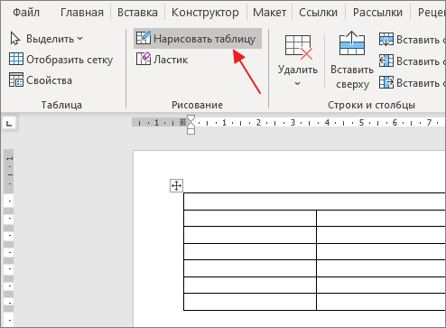Click the Выделить cursor icon
The width and height of the screenshot is (446, 328).
click(x=15, y=39)
